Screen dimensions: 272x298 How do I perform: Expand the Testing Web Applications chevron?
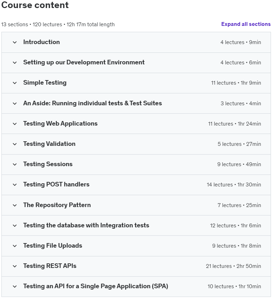tap(15, 124)
